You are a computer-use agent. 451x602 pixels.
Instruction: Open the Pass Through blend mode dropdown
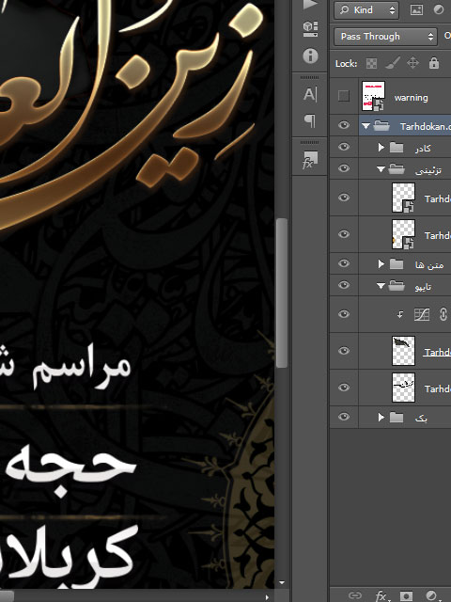click(385, 37)
